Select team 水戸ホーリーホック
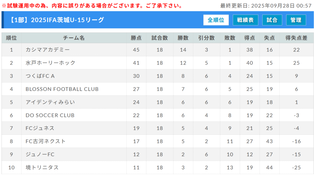Screen dimensions: 314x176 [50, 63]
